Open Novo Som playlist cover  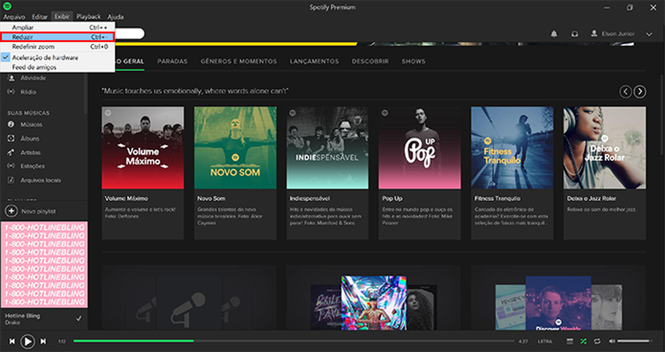(x=235, y=147)
